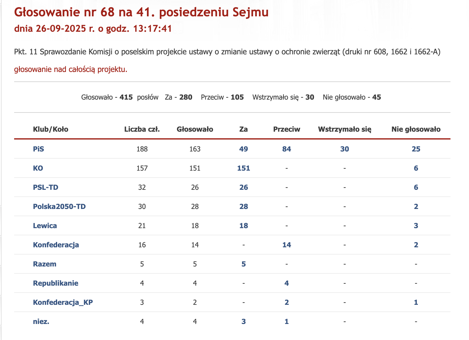Click Konfederacja member count 16
Image resolution: width=469 pixels, height=340 pixels.
[x=142, y=245]
